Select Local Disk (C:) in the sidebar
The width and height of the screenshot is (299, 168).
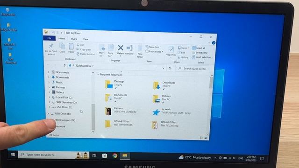(62, 98)
